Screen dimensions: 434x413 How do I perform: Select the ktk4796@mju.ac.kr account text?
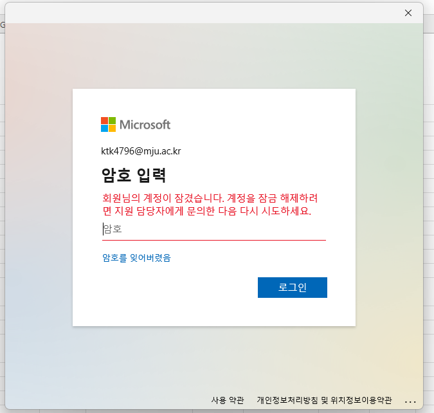(x=141, y=151)
